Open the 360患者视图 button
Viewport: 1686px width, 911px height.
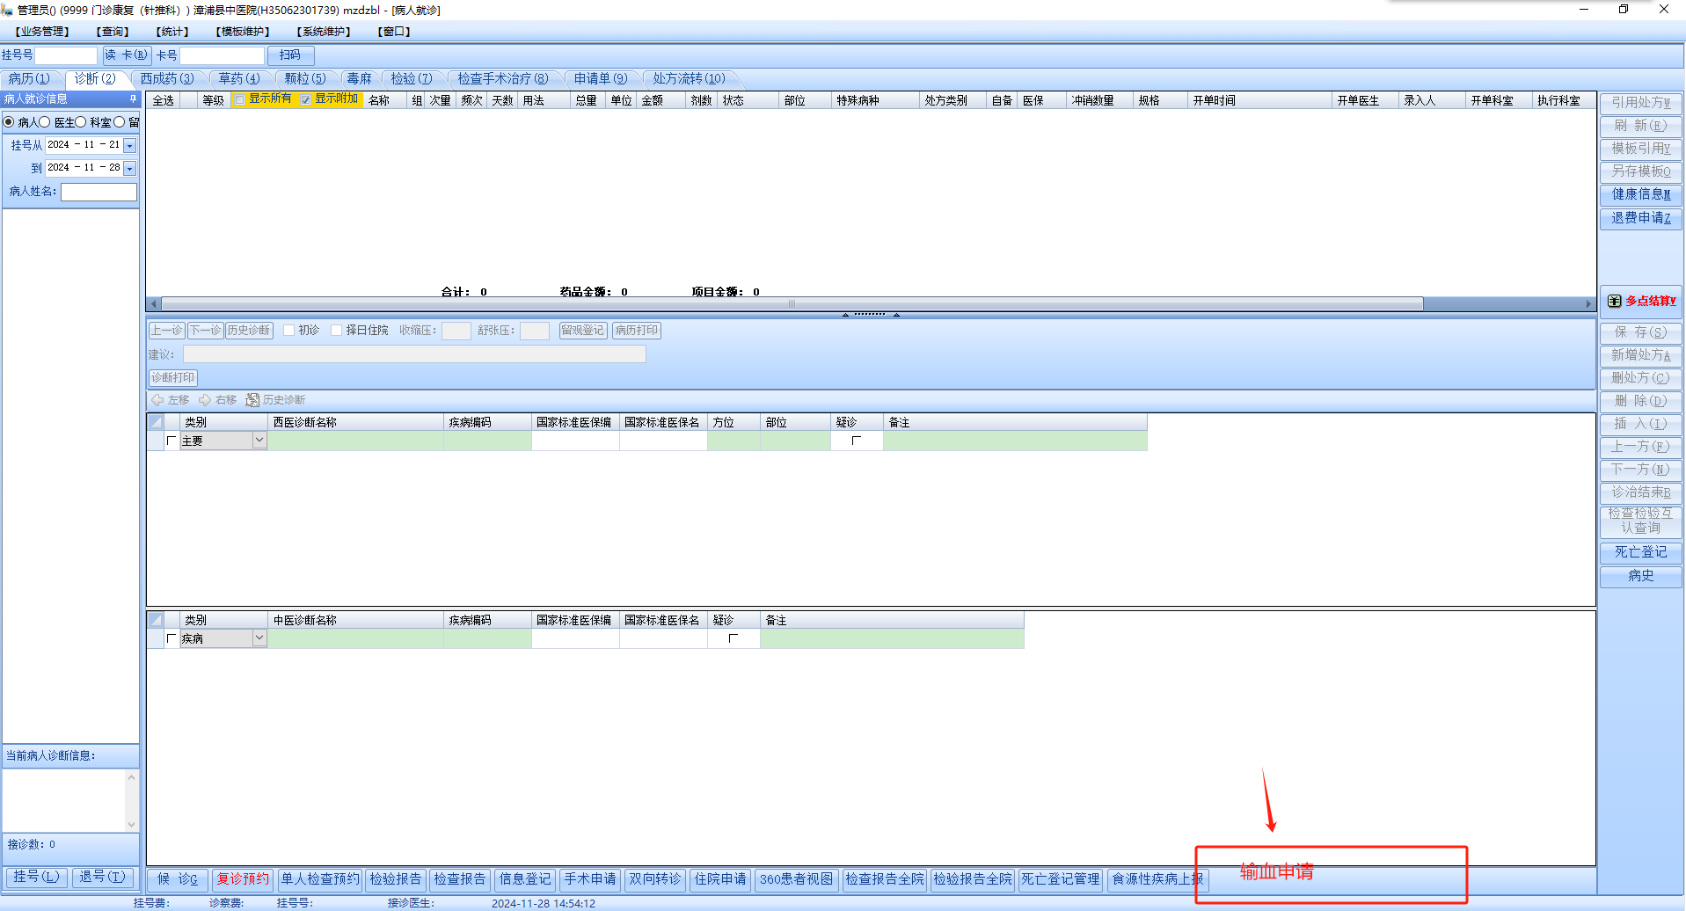tap(796, 879)
